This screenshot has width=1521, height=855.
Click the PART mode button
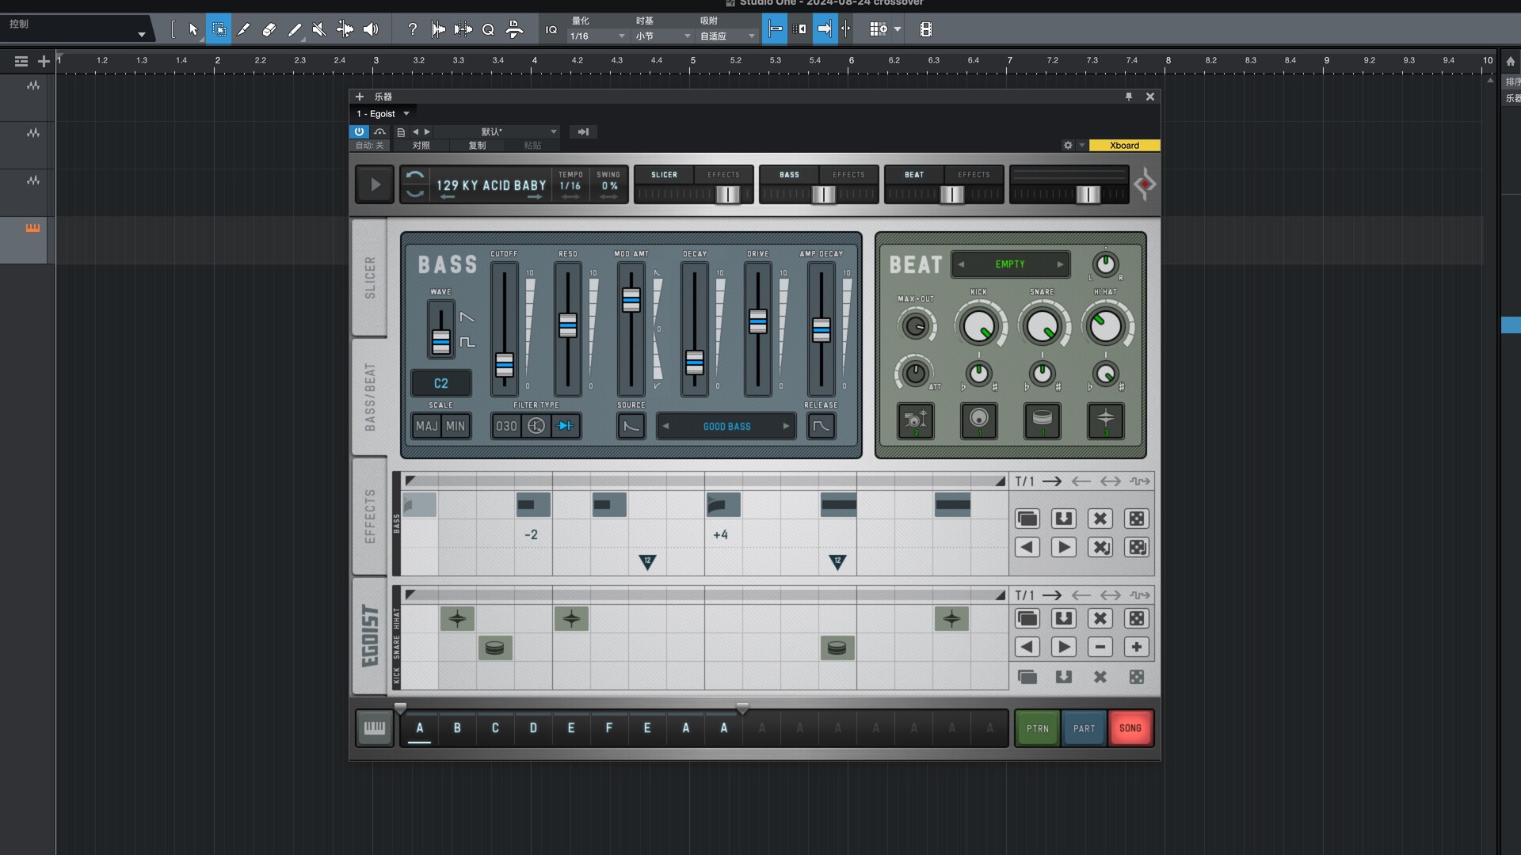(1084, 728)
